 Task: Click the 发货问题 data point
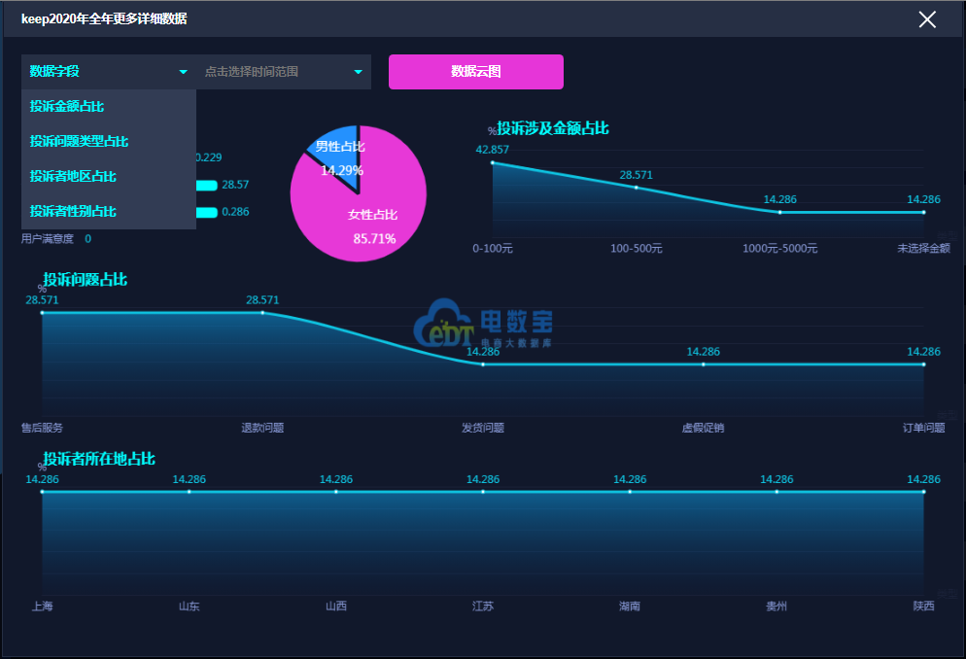click(483, 364)
